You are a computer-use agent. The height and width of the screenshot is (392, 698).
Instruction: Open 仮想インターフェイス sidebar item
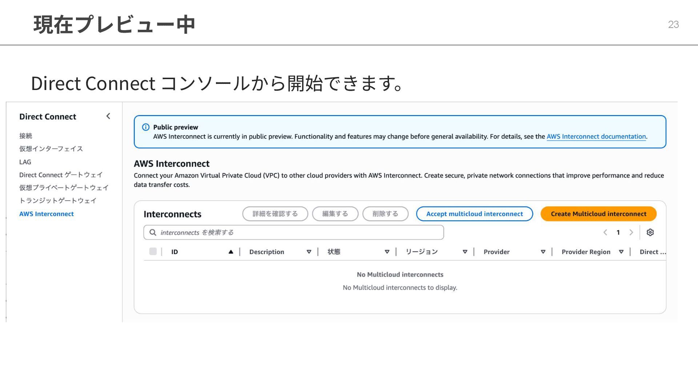tap(51, 149)
